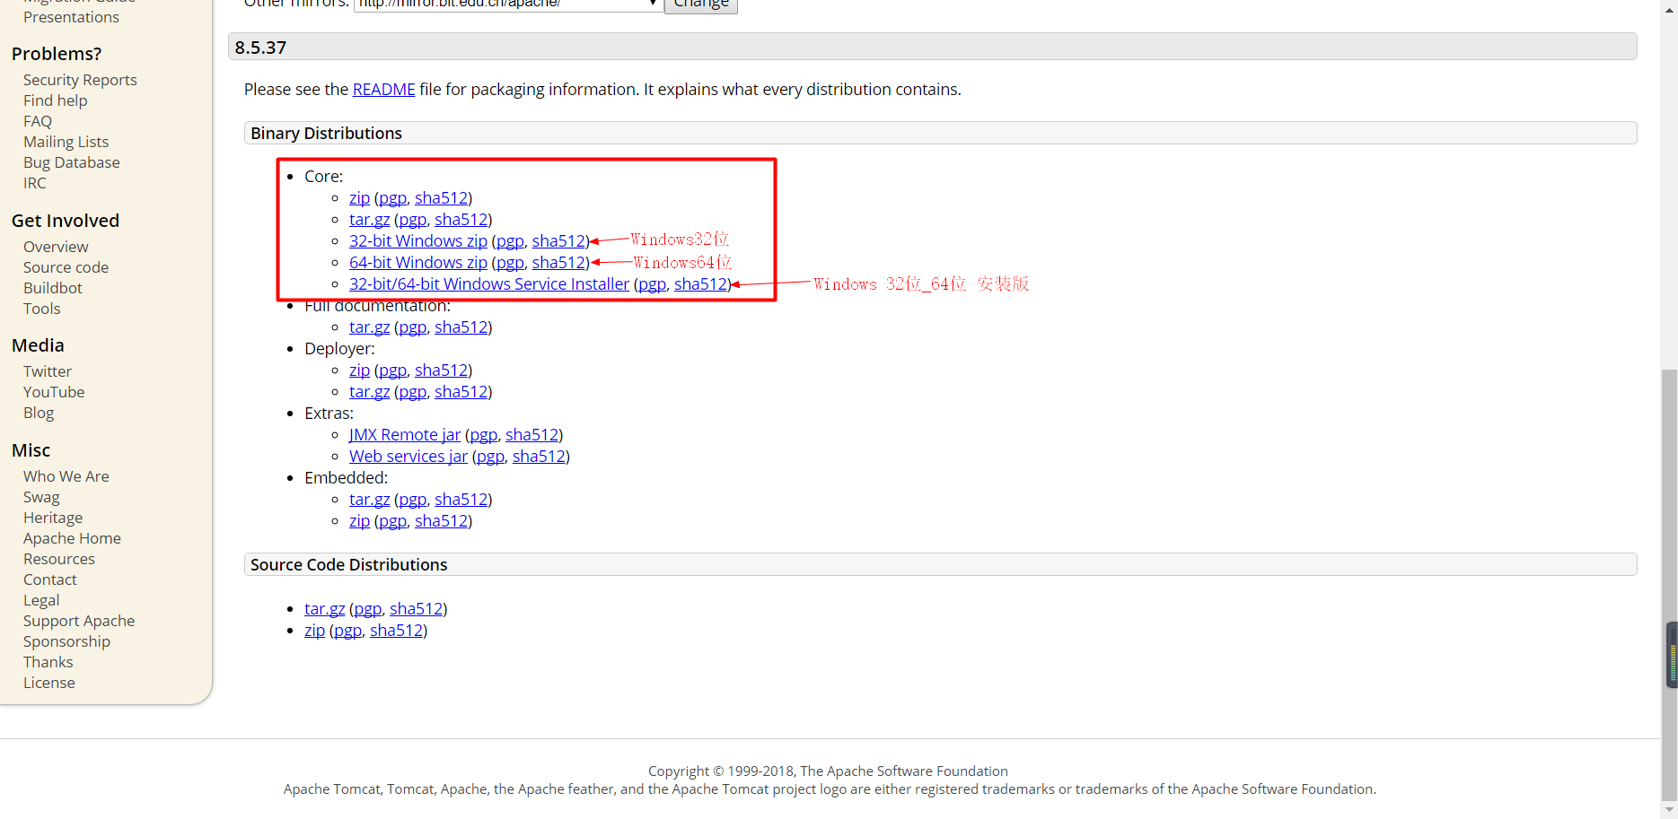This screenshot has height=819, width=1678.
Task: Open Presentations sidebar link
Action: (x=71, y=17)
